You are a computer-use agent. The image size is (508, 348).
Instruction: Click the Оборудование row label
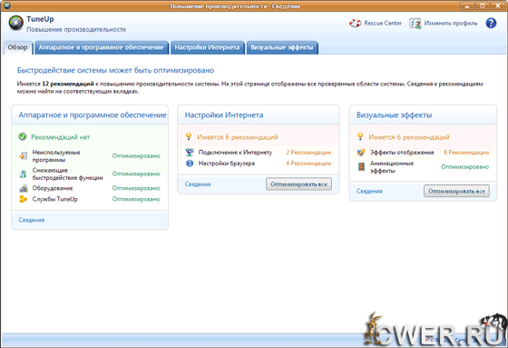click(53, 188)
